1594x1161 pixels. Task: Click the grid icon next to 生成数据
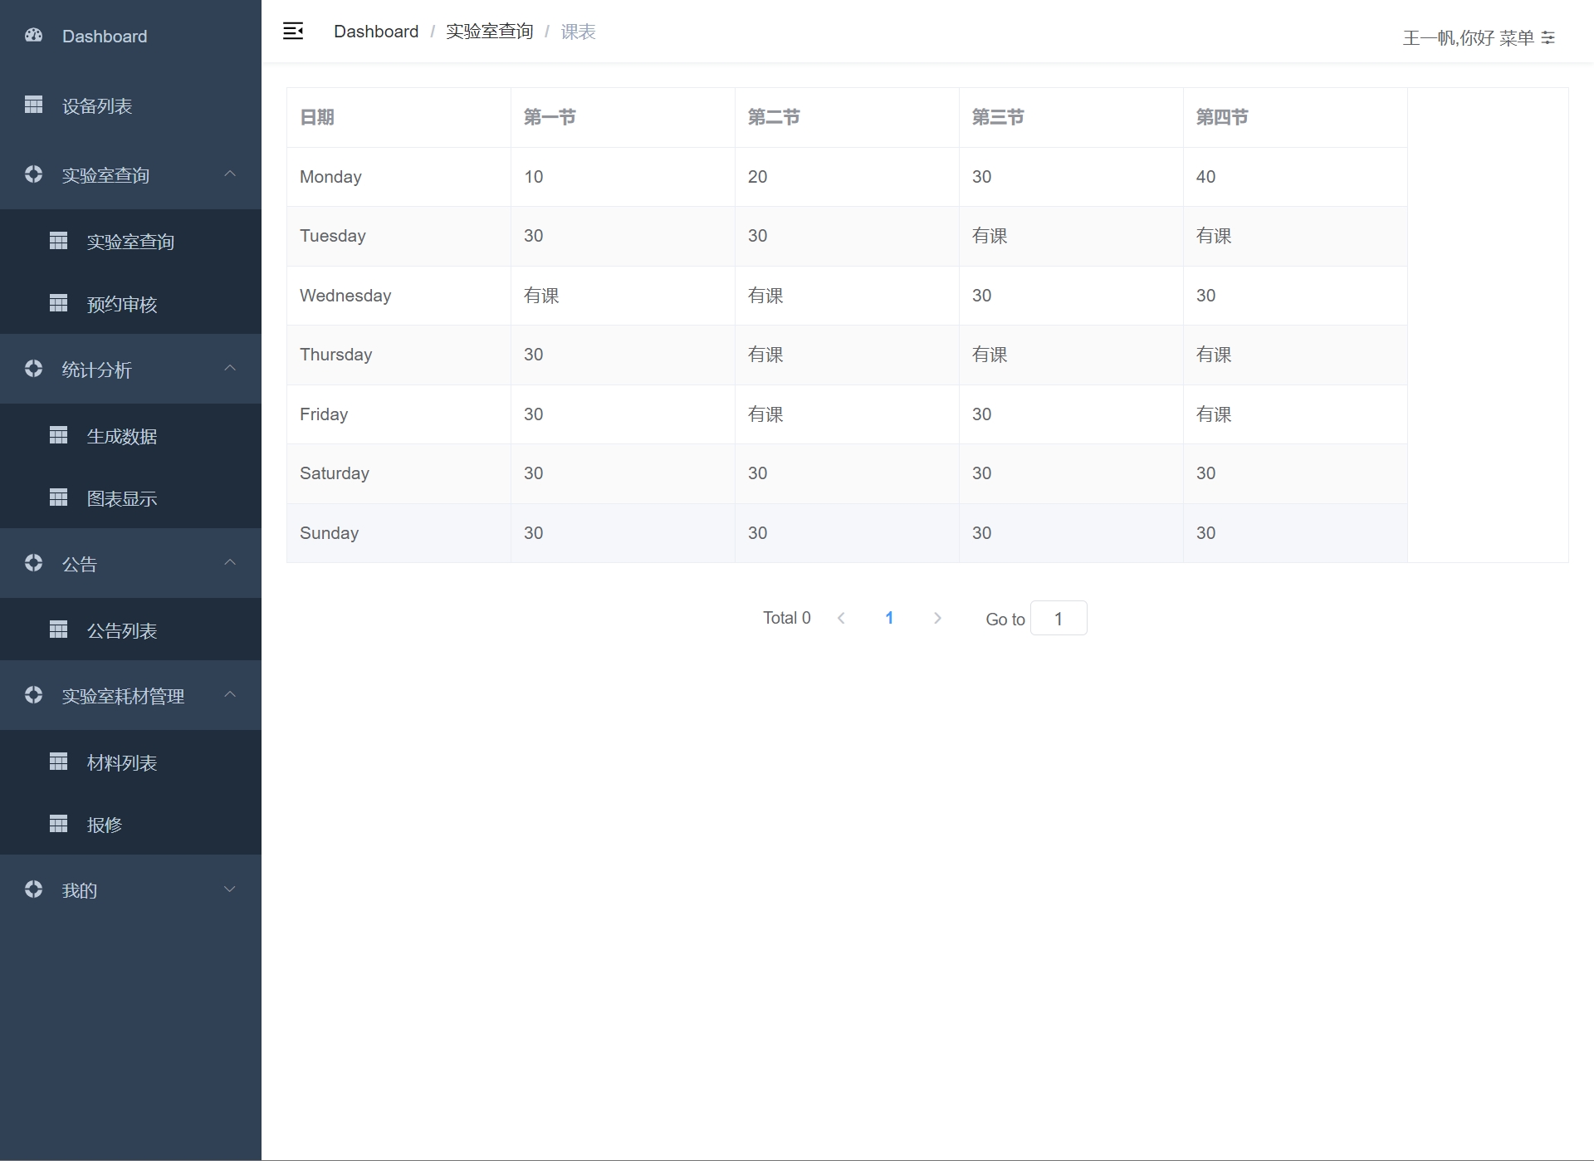click(58, 435)
